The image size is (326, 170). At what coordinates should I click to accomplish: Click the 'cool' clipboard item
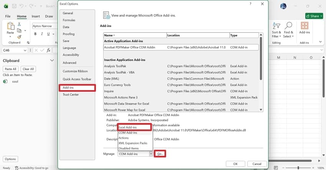coord(15,82)
